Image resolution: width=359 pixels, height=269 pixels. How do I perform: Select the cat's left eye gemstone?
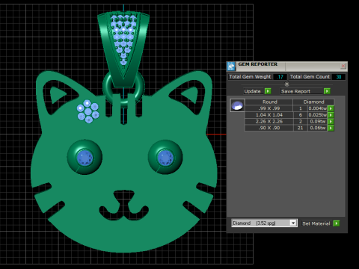85,158
